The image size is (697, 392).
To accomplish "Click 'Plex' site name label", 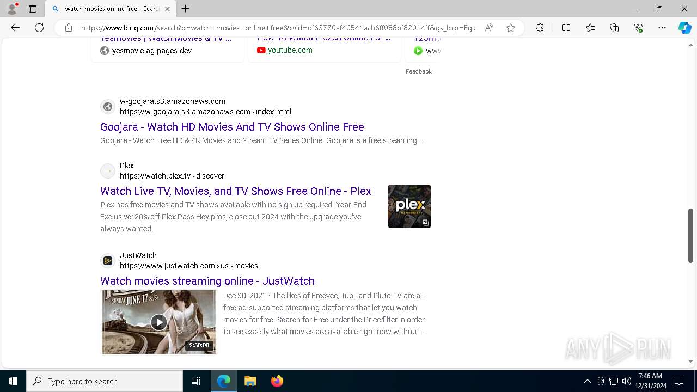I will click(x=127, y=166).
